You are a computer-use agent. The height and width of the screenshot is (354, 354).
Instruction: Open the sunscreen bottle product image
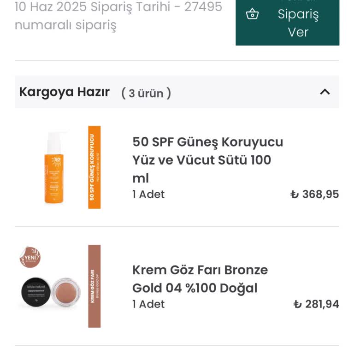54,168
